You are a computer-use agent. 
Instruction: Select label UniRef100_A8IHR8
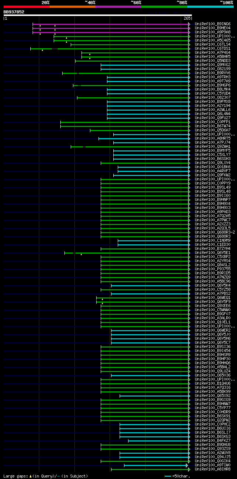[x=213, y=469]
